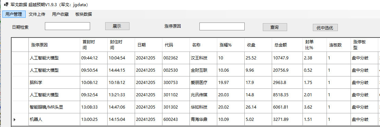Click stock code 300753
The image size is (380, 127).
coord(176,83)
